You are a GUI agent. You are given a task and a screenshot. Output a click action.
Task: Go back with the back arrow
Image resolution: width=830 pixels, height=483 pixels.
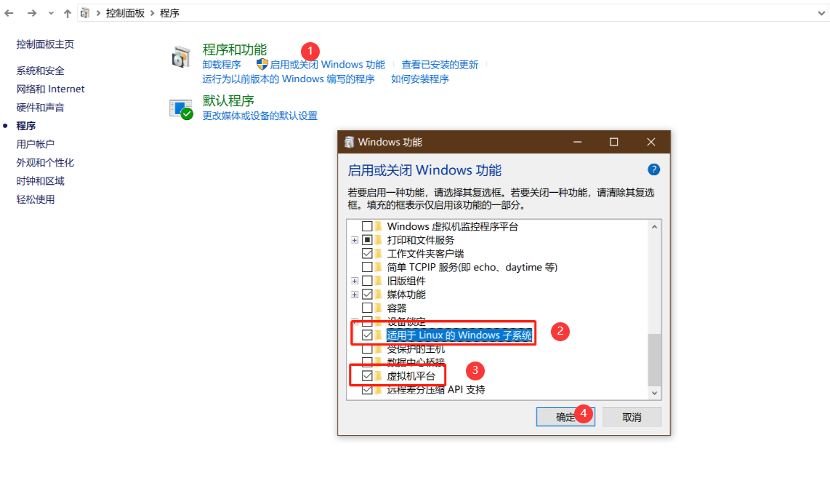pyautogui.click(x=9, y=13)
